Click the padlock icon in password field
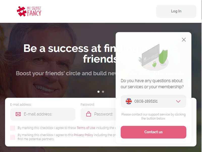The image size is (202, 152). [x=89, y=114]
